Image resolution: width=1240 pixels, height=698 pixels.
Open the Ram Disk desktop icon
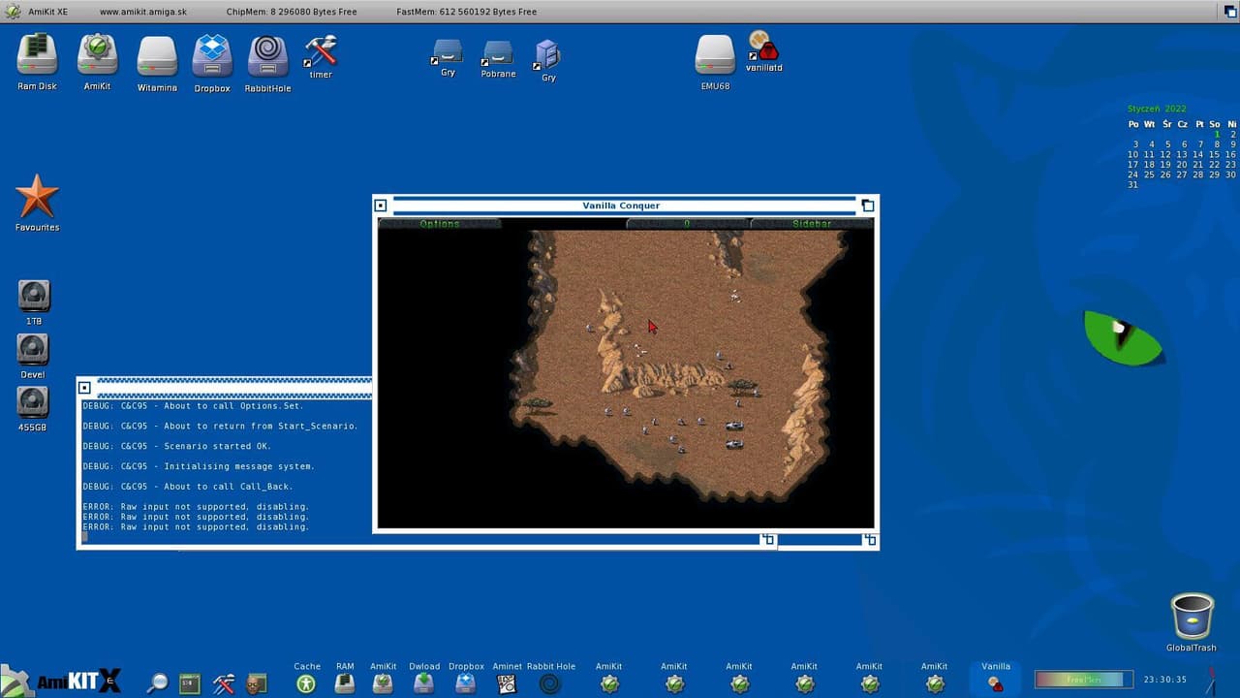pyautogui.click(x=38, y=54)
